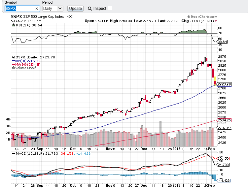Screen dimensions: 248x190
Task: Tick the Inspect checkbox
Action: pyautogui.click(x=110, y=8)
